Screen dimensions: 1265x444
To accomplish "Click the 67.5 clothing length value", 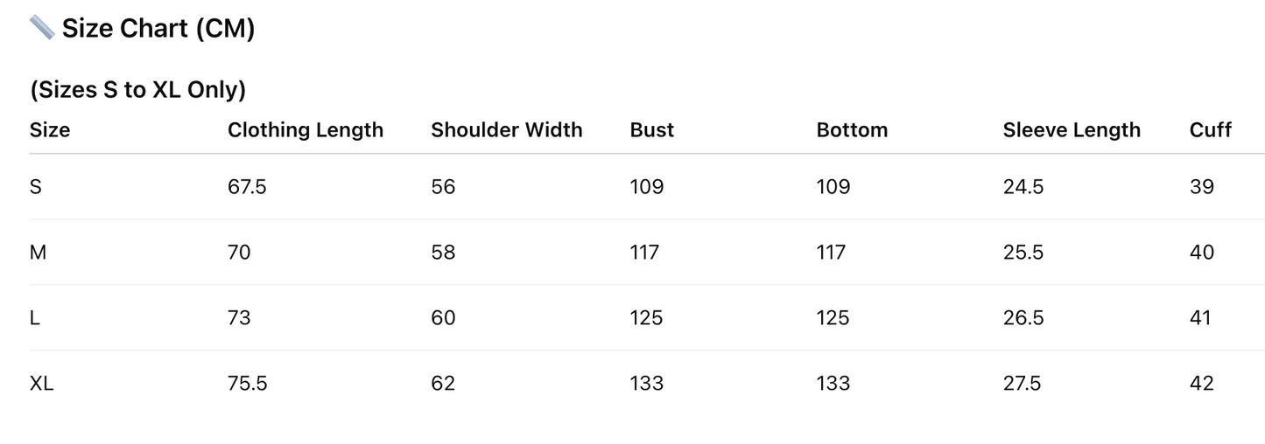I will [x=247, y=187].
